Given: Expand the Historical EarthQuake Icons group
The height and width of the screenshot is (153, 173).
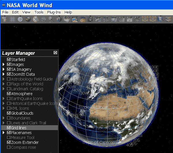Looking at the screenshot, I should click(x=3, y=103).
